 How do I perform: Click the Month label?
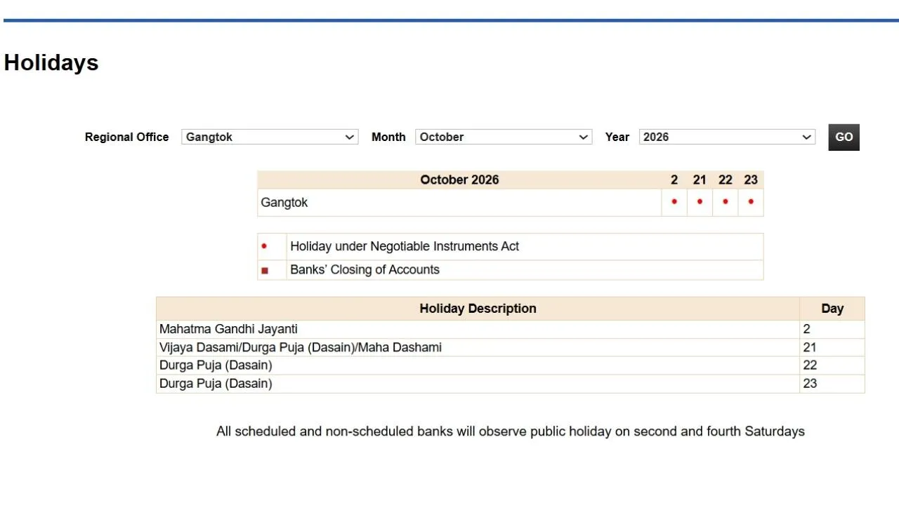click(388, 137)
